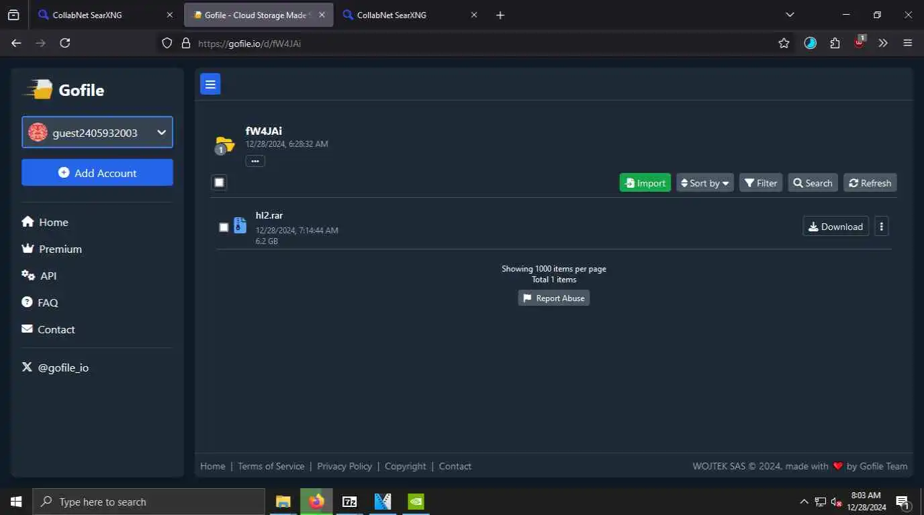Open File Explorer from the taskbar
The image size is (924, 515).
tap(283, 502)
